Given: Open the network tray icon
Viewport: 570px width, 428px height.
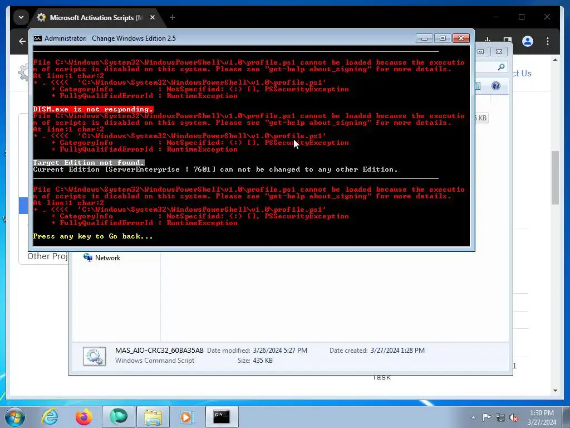Looking at the screenshot, I should pos(500,417).
